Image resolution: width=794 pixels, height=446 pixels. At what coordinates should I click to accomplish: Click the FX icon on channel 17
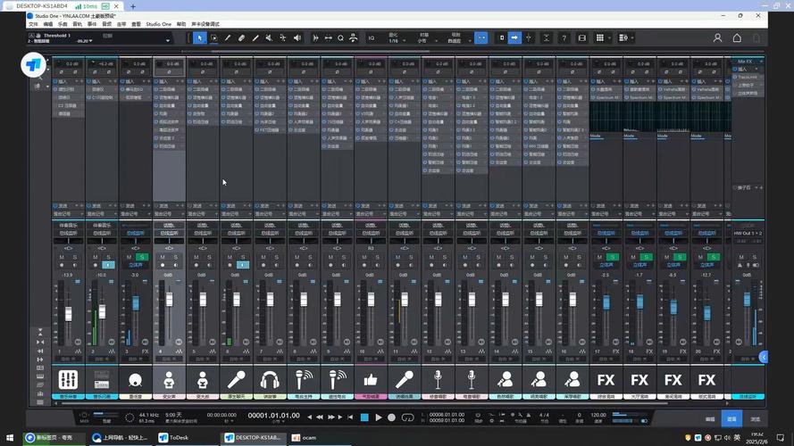pyautogui.click(x=606, y=378)
